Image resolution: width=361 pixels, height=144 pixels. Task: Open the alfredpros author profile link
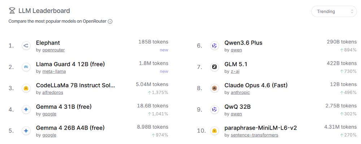(52, 93)
